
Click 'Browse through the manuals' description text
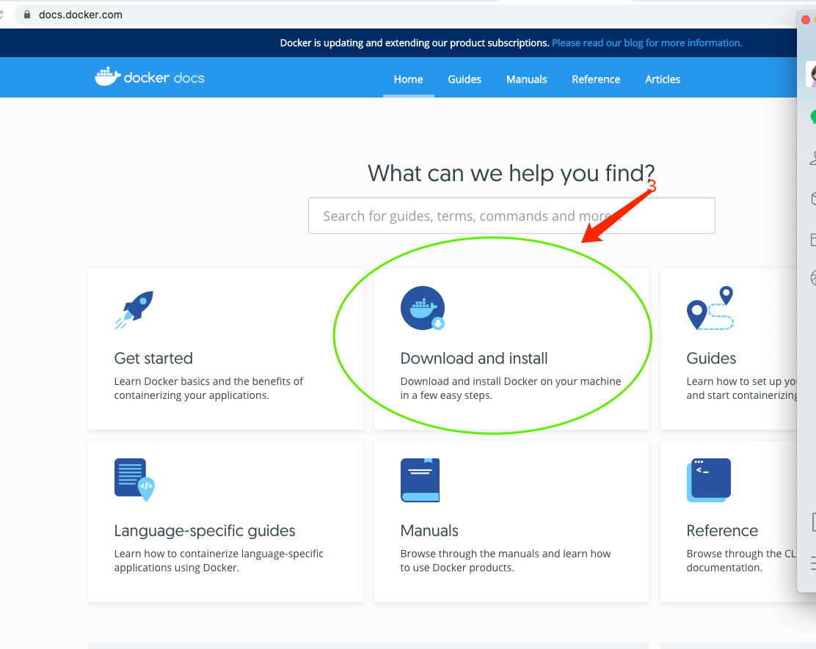[x=506, y=560]
